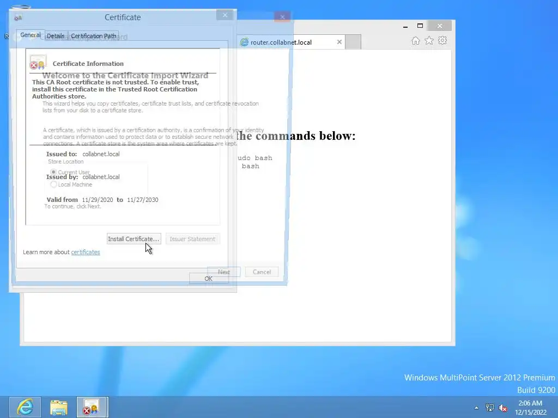Click the Issued by collabnet.local value

101,177
